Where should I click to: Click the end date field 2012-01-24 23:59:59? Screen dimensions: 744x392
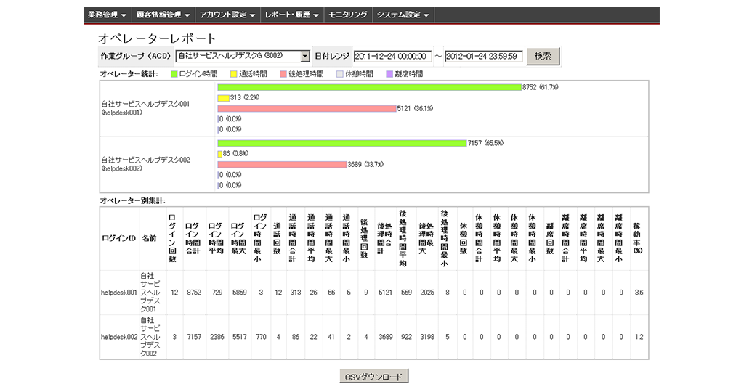(483, 57)
